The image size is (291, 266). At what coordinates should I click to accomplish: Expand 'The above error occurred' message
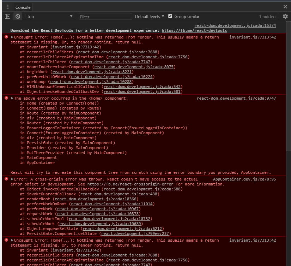point(12,98)
